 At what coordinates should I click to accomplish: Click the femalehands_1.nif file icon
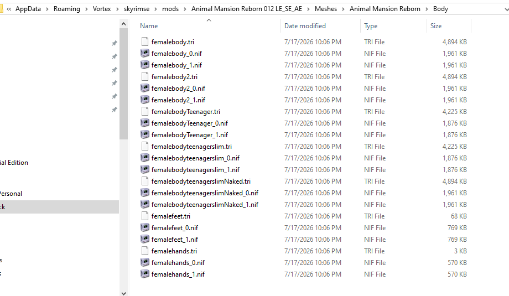pos(145,274)
